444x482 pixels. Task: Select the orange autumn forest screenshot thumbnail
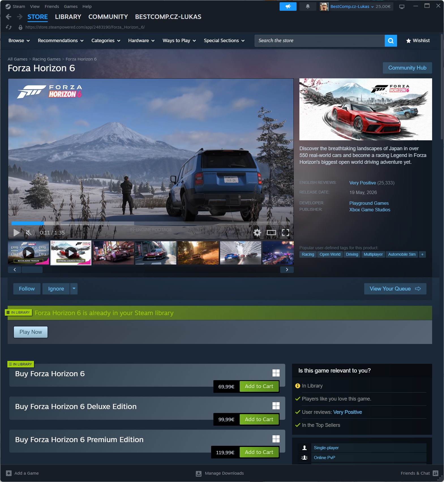pos(198,253)
